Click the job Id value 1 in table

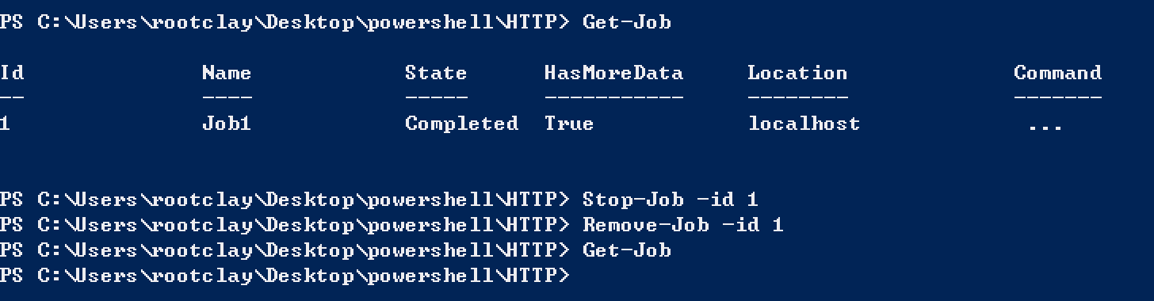(x=6, y=124)
